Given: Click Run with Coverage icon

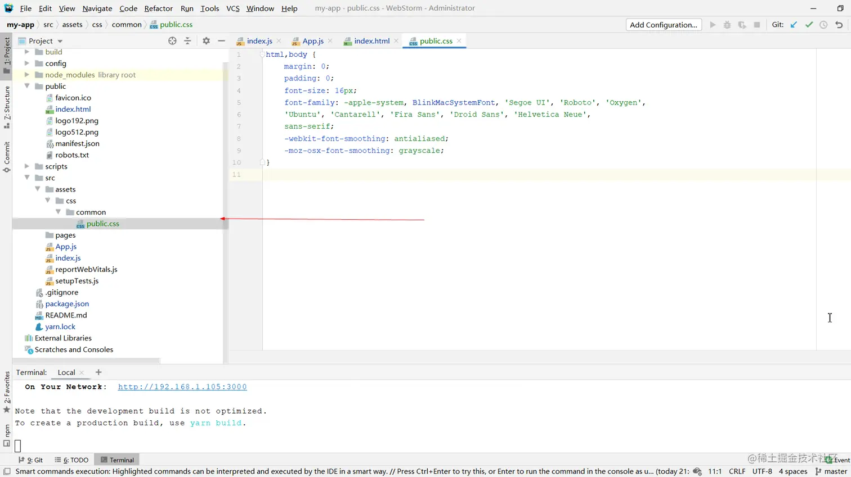Looking at the screenshot, I should [x=742, y=25].
